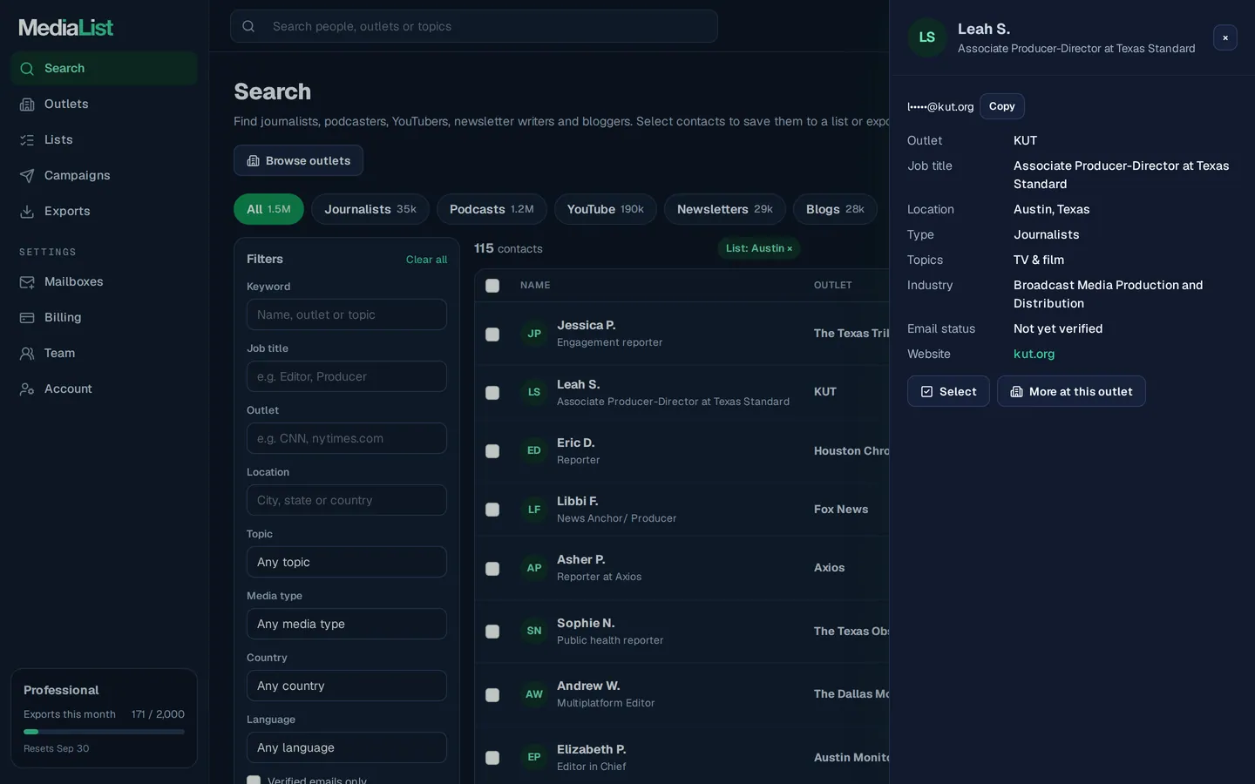1255x784 pixels.
Task: Open the Campaigns sidebar icon
Action: pos(27,176)
